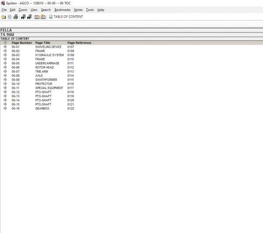Open the HYDRAULIC SYSTEM page title
The width and height of the screenshot is (263, 233).
[50, 55]
